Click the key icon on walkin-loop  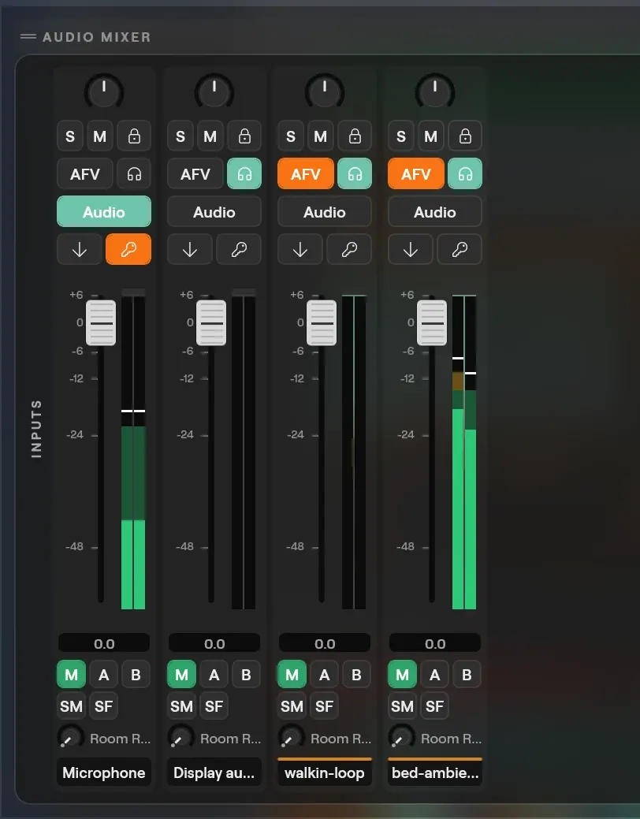(x=349, y=250)
